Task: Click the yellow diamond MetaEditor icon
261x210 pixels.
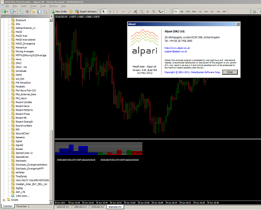Action: tap(71, 12)
